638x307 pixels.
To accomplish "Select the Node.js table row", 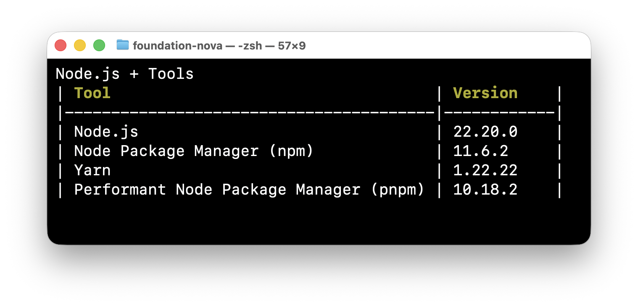I will (106, 132).
